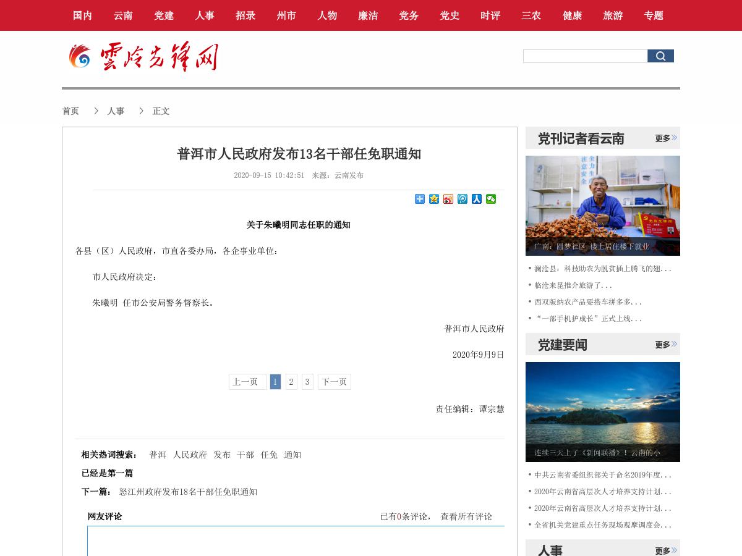Click the search magnifier icon

[660, 56]
